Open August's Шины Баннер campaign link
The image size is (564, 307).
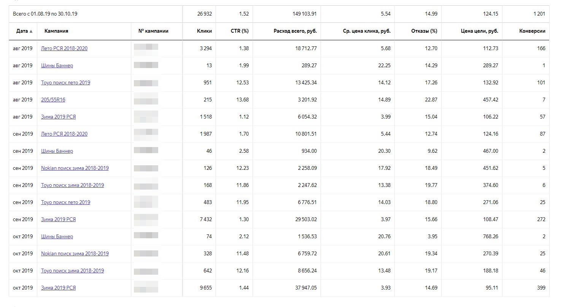(57, 65)
